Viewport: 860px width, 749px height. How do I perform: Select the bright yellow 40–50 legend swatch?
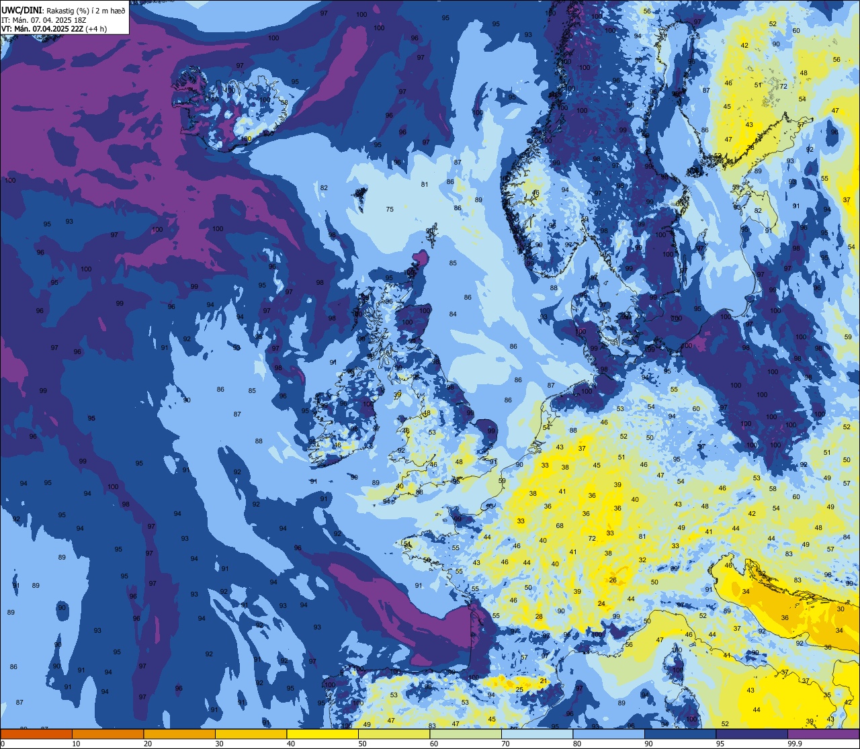tap(322, 734)
